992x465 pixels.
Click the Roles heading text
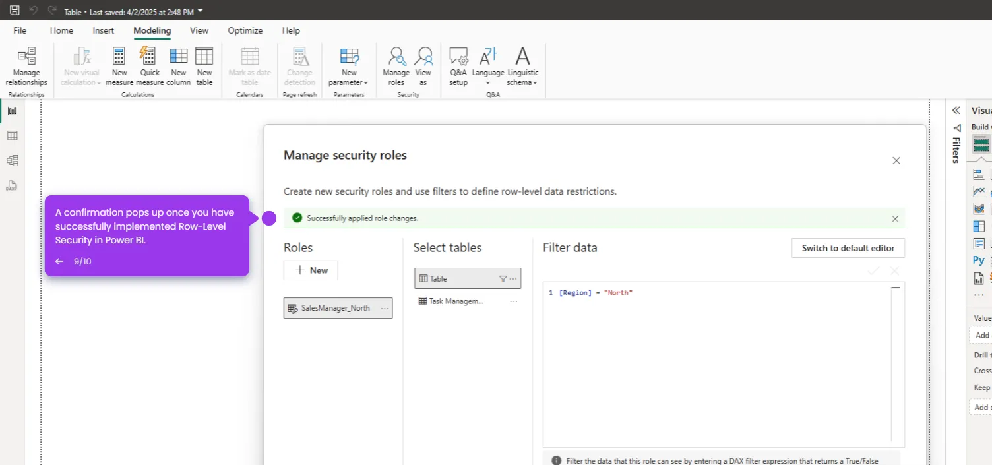[298, 247]
